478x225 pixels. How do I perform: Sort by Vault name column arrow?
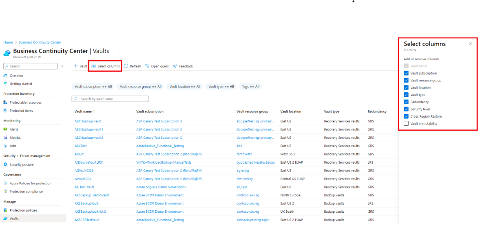coord(94,111)
